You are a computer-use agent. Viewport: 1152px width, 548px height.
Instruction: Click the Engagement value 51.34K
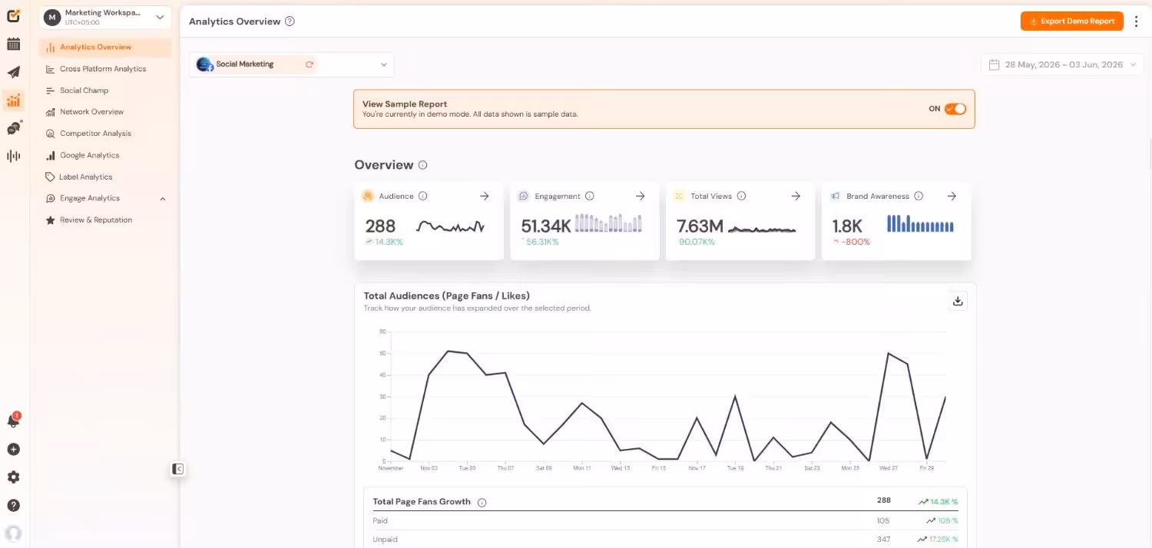(546, 226)
